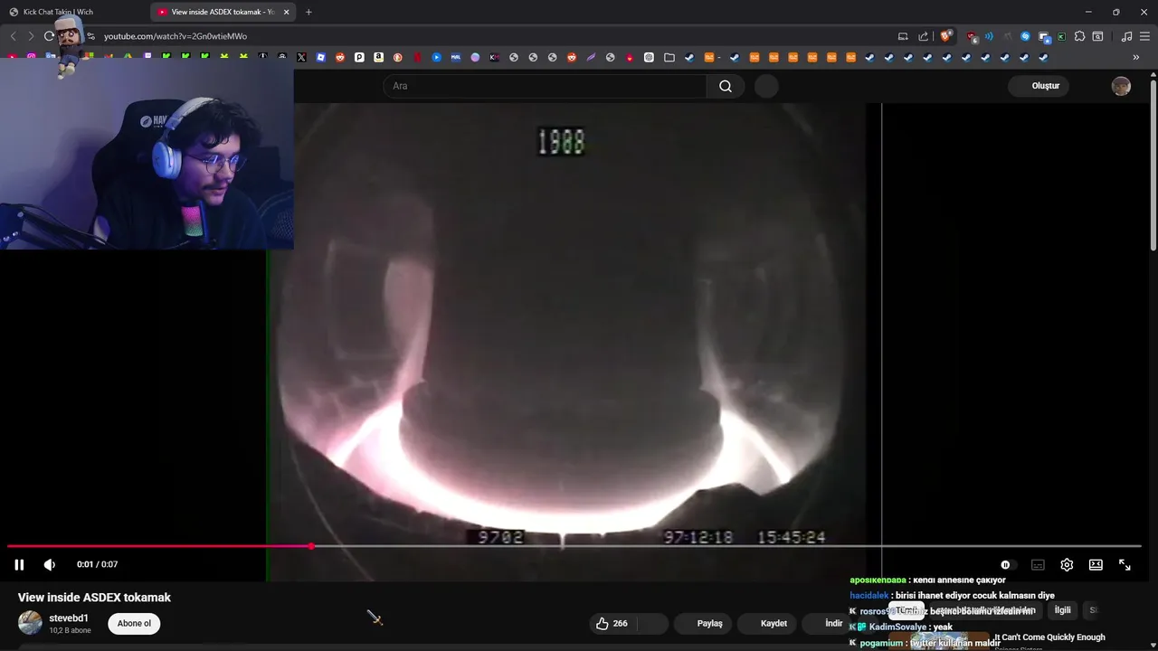Like the video with thumbs up 266

pyautogui.click(x=612, y=623)
